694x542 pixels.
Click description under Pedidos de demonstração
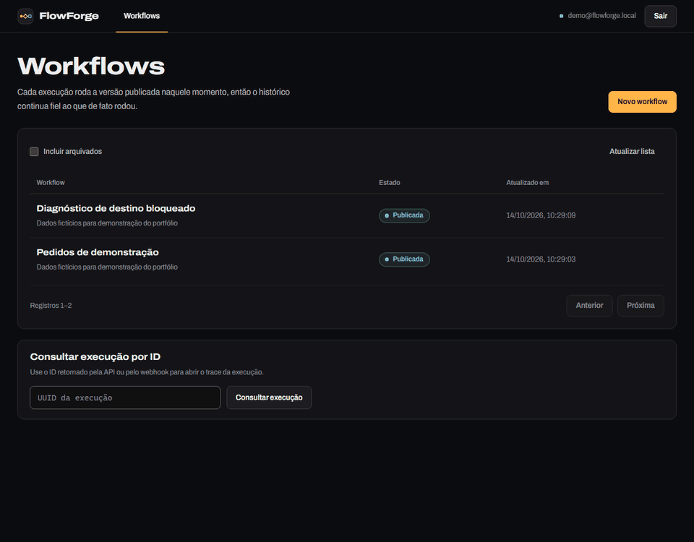[x=107, y=267]
